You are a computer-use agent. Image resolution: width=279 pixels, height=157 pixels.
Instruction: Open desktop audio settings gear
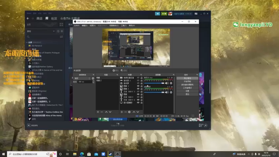click(x=171, y=92)
